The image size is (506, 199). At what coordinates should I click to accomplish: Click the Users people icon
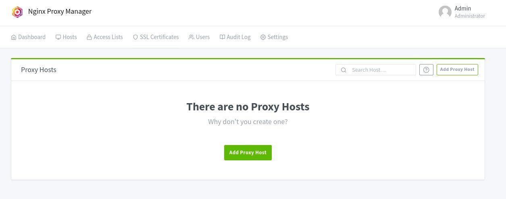[191, 37]
